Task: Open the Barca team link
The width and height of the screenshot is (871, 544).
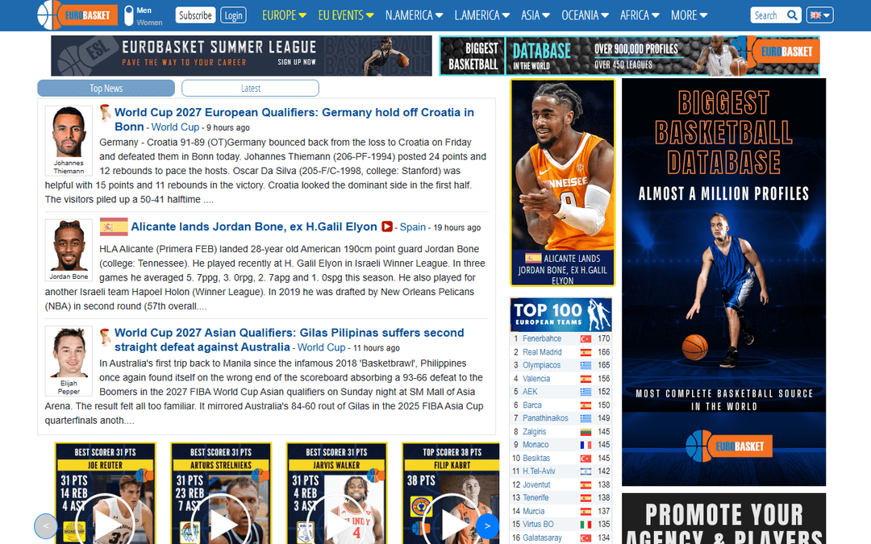Action: [531, 405]
